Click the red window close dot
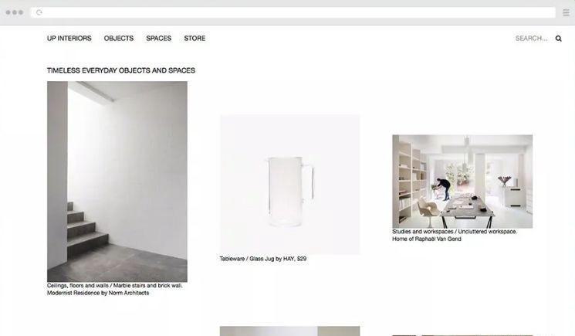This screenshot has width=575, height=336. pyautogui.click(x=8, y=12)
